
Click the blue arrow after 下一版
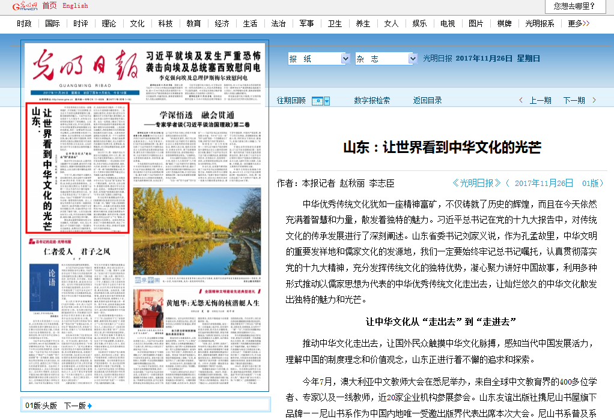point(90,406)
